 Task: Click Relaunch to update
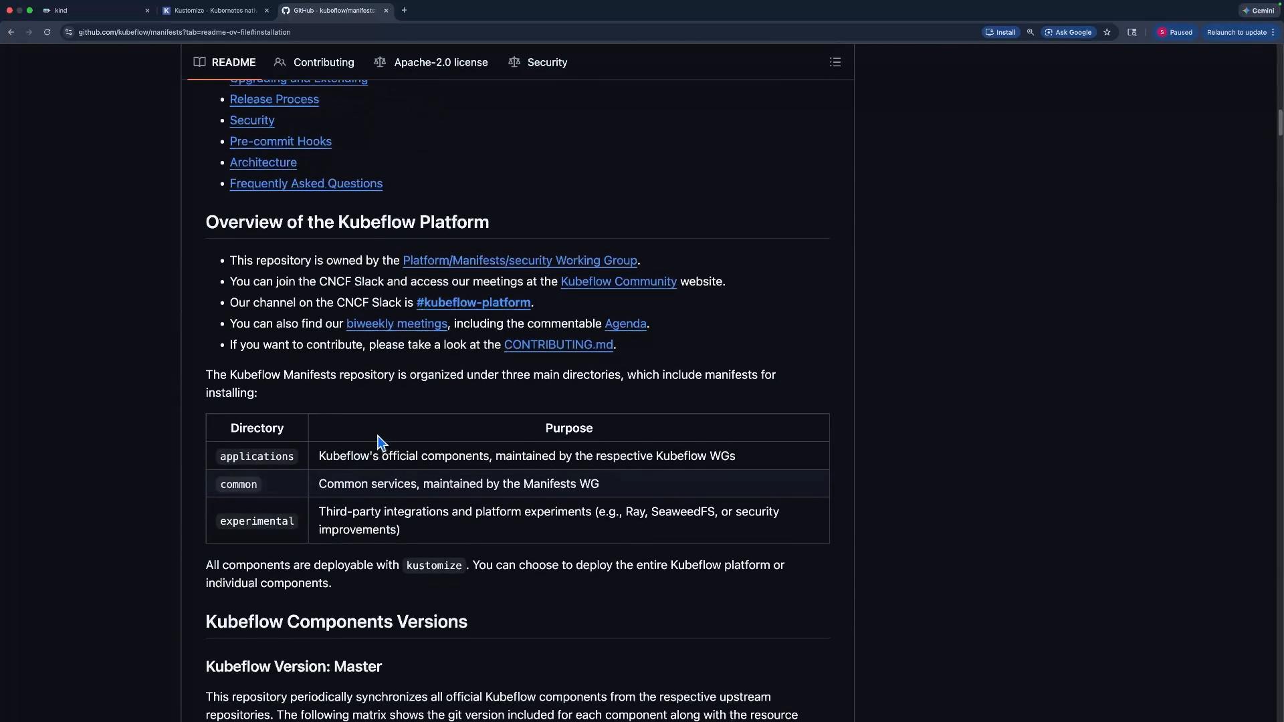[x=1237, y=32]
